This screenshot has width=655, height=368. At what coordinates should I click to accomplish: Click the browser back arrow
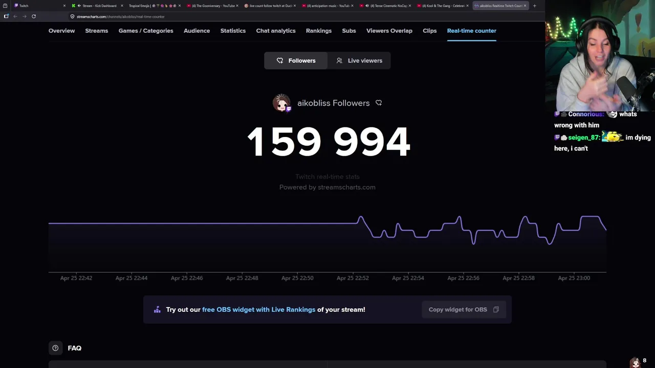(x=15, y=16)
